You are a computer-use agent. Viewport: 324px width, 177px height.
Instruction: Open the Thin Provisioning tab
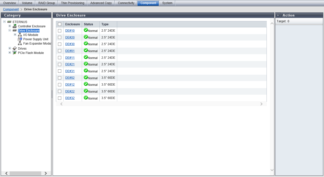(72, 3)
